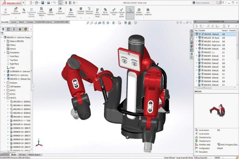This screenshot has width=239, height=159.
Task: Switch to the Evaluate tab
Action: pyautogui.click(x=30, y=22)
